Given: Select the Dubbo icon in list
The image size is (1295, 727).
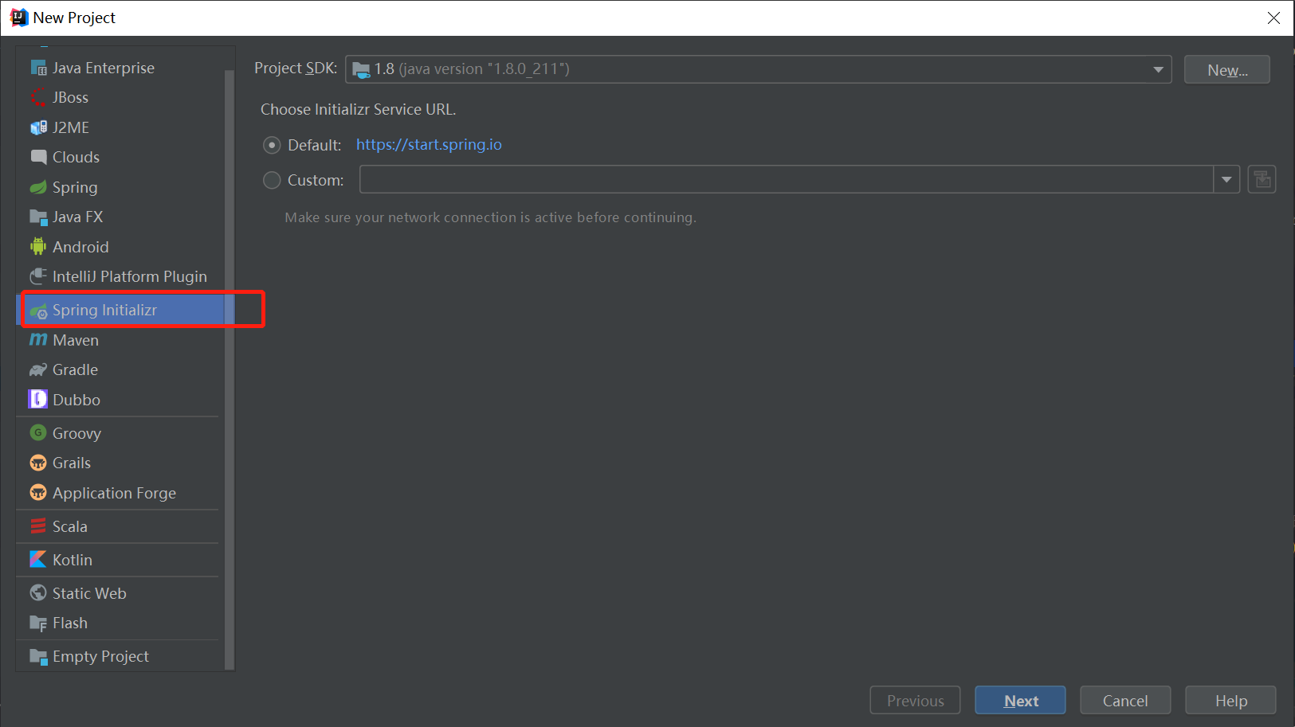Looking at the screenshot, I should pyautogui.click(x=37, y=400).
